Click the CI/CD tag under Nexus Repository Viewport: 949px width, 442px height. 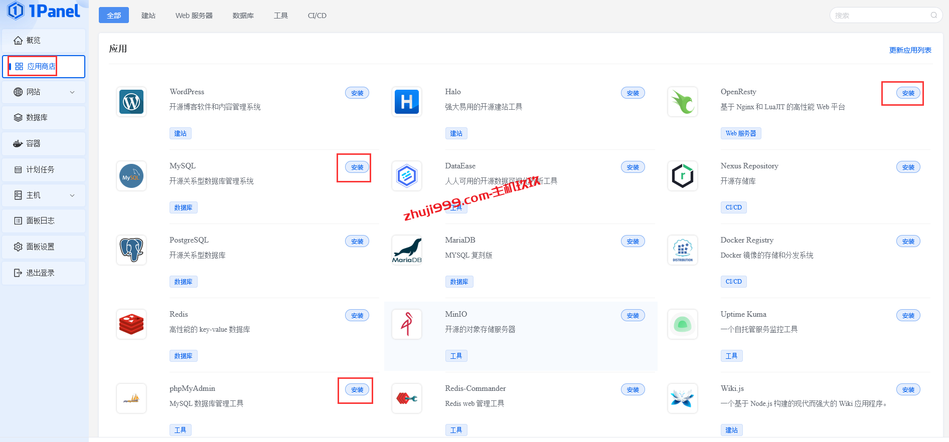click(734, 207)
